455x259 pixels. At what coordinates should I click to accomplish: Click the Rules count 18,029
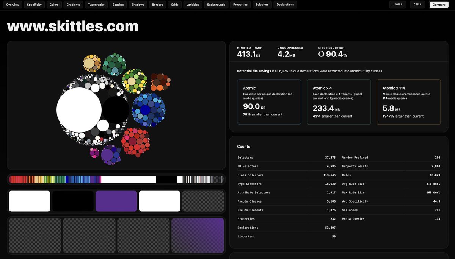(x=434, y=175)
